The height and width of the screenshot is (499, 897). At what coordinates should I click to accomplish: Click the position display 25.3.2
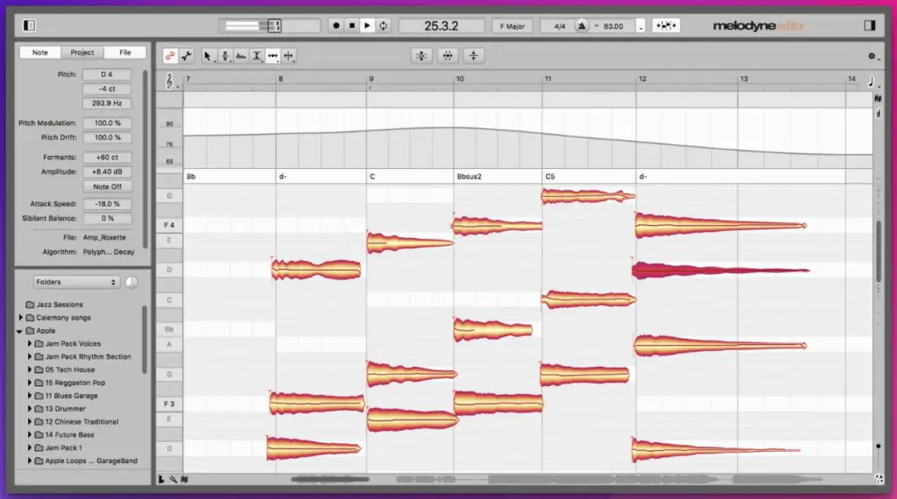point(441,25)
